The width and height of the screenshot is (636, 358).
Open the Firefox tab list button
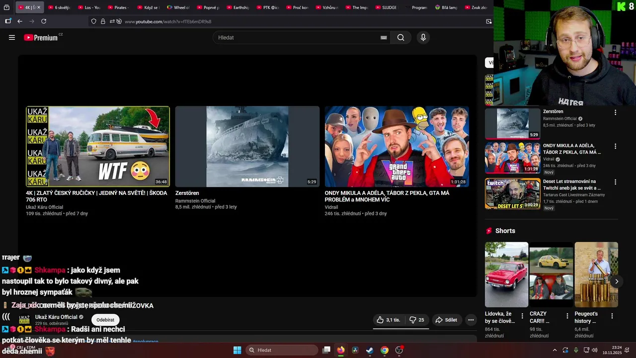6,7
